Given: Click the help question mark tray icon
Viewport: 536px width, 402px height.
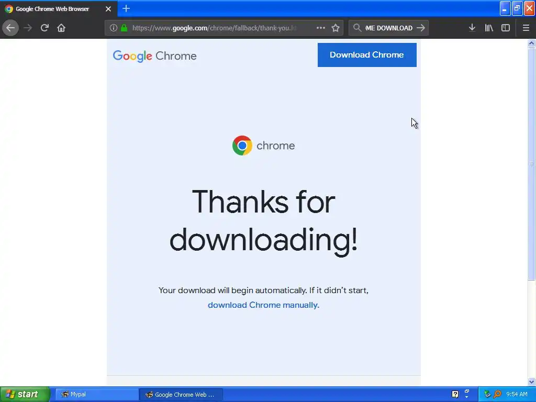Looking at the screenshot, I should click(x=455, y=394).
